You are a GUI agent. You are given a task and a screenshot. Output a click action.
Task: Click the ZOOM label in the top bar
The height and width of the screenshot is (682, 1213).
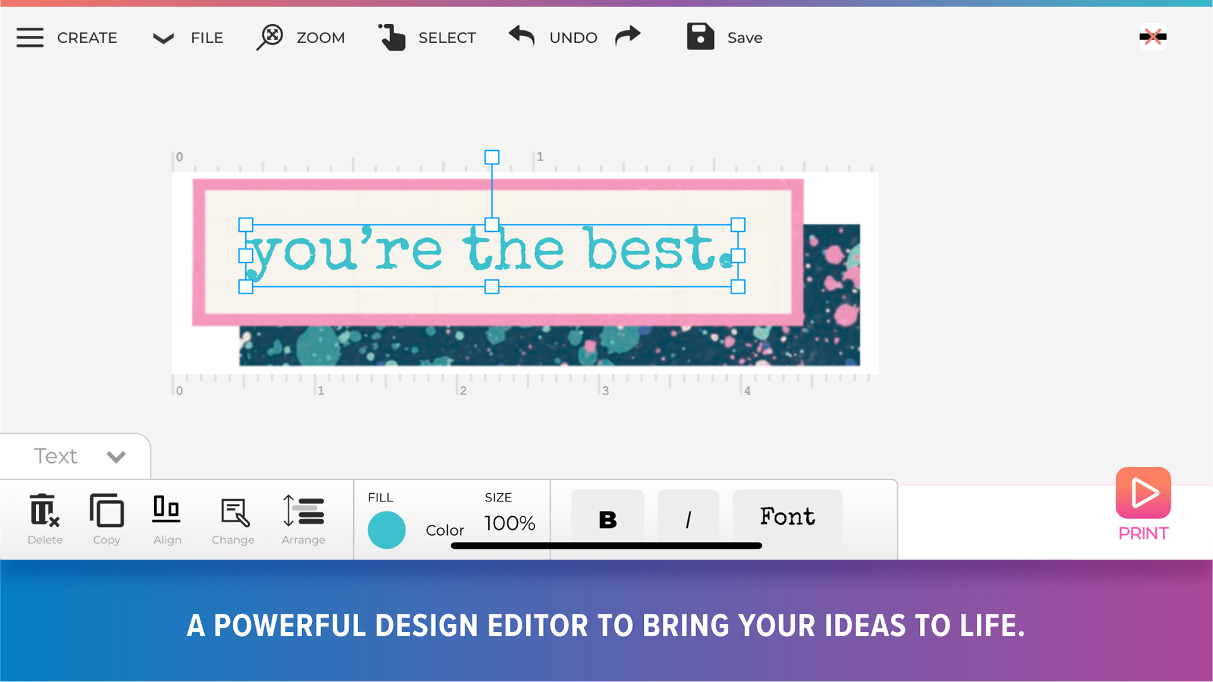coord(321,38)
